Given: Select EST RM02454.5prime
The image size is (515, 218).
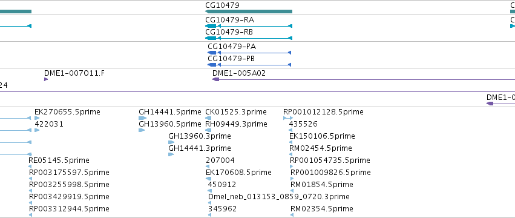Looking at the screenshot, I should (x=321, y=148).
